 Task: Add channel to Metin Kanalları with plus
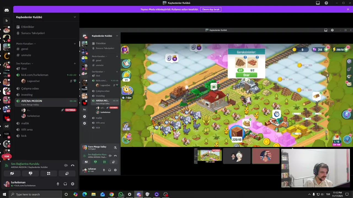[75, 44]
